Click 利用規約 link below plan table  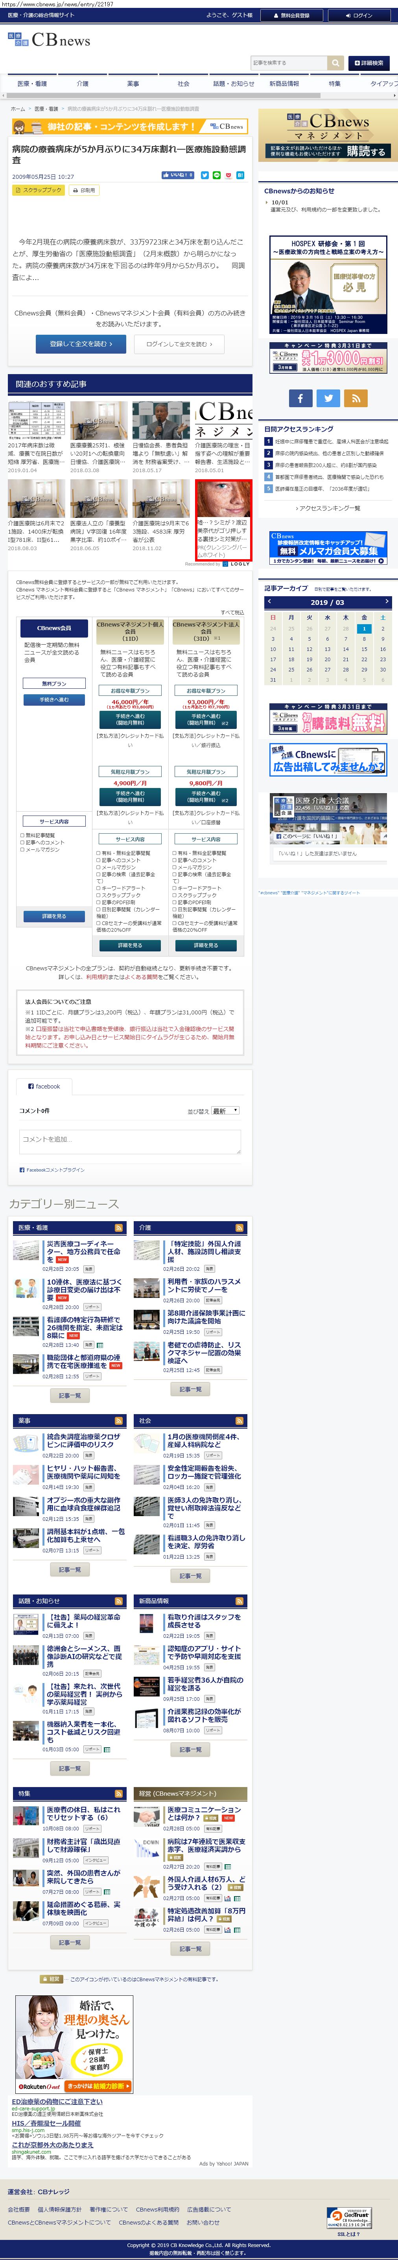(x=96, y=977)
